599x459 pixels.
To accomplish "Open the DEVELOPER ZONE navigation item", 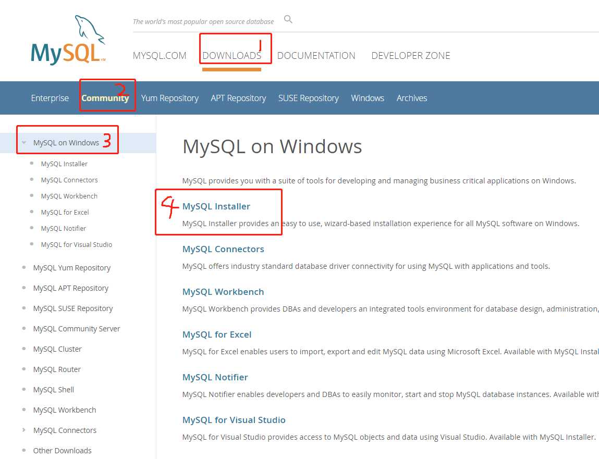I will [411, 56].
